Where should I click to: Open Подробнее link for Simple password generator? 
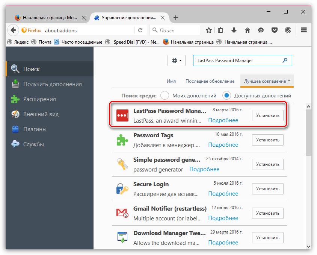click(x=204, y=169)
